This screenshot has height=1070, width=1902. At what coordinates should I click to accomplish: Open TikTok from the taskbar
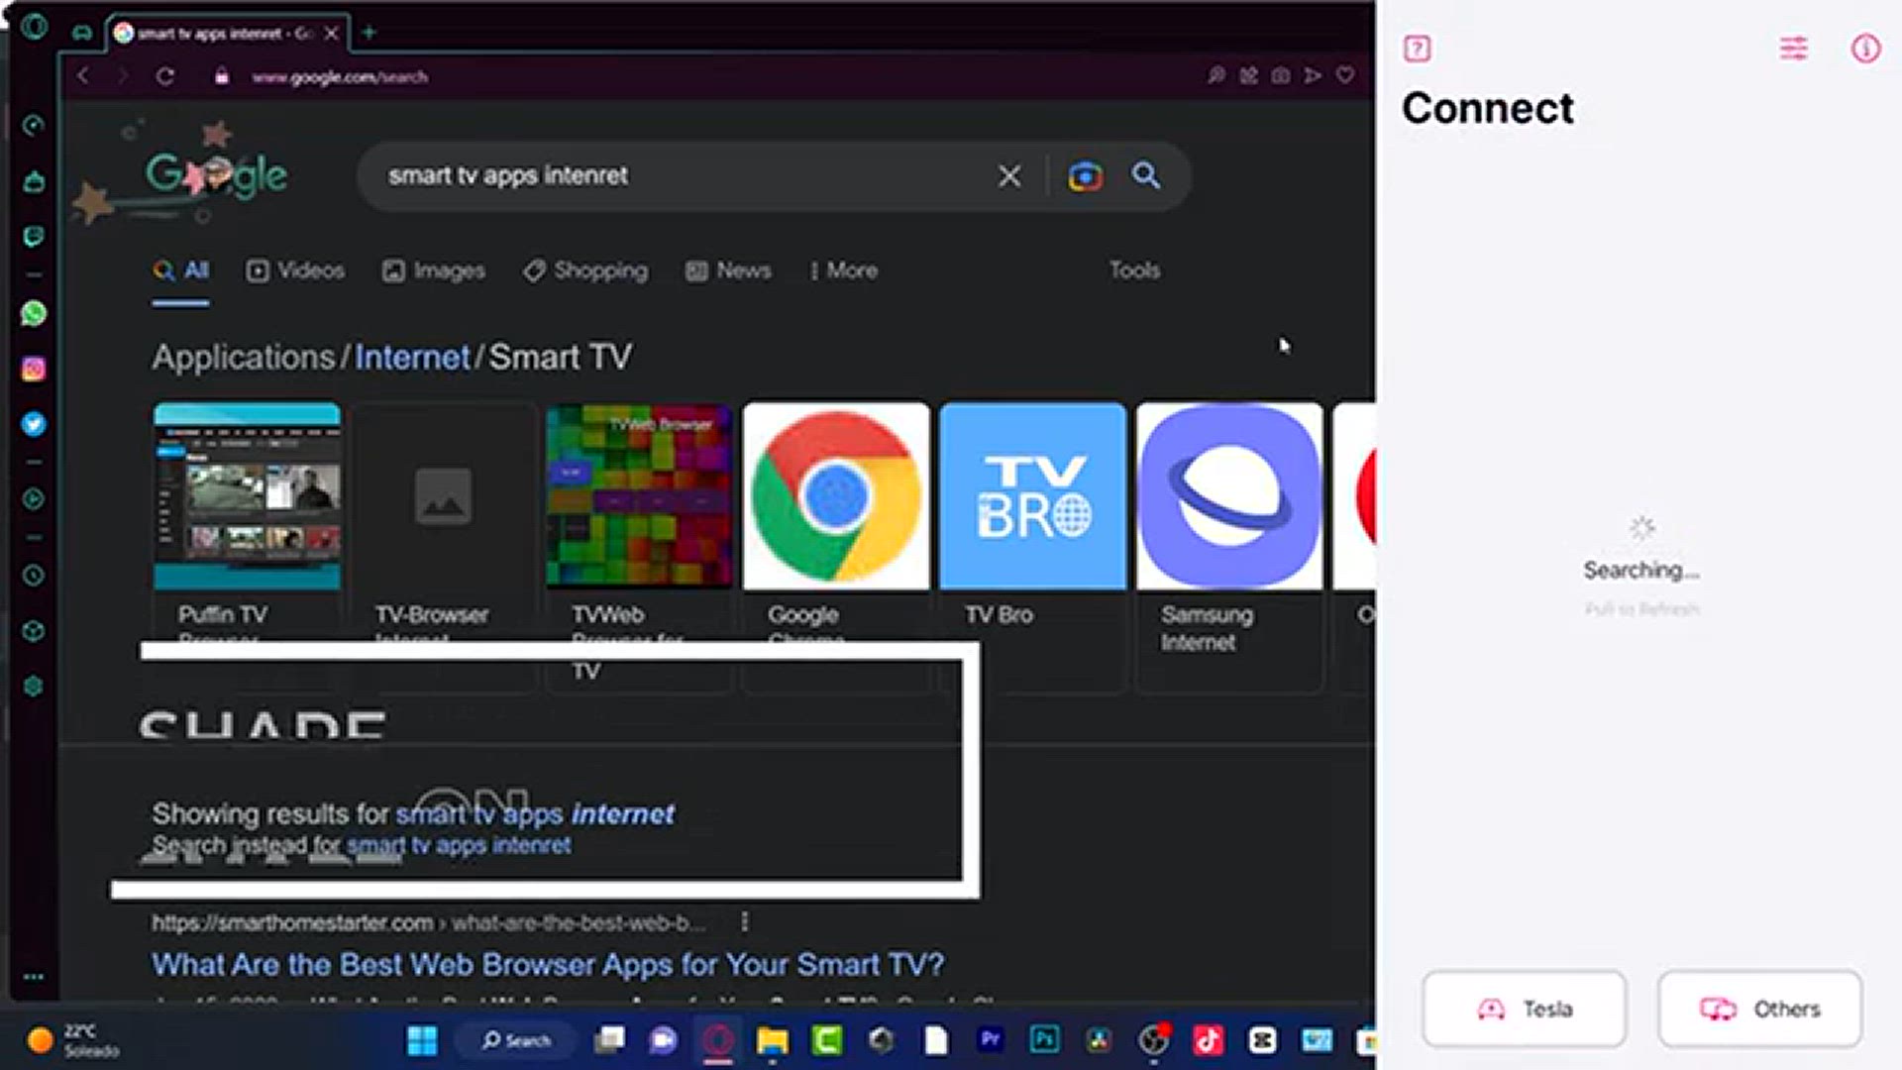tap(1208, 1040)
